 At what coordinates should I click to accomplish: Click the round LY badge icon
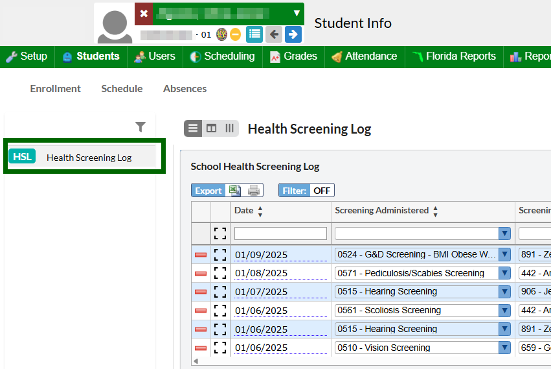click(x=221, y=34)
